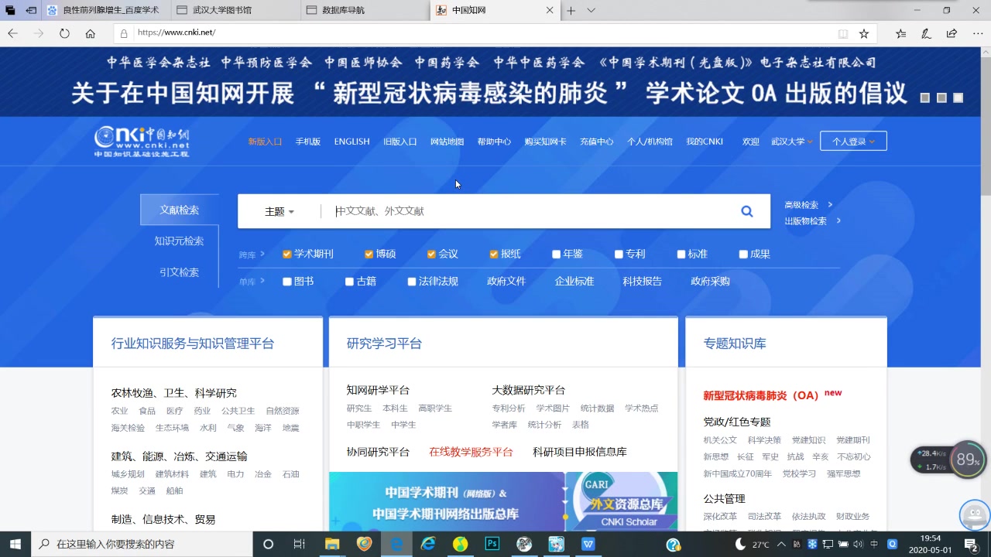Check the 古籍 checkbox

pos(349,282)
